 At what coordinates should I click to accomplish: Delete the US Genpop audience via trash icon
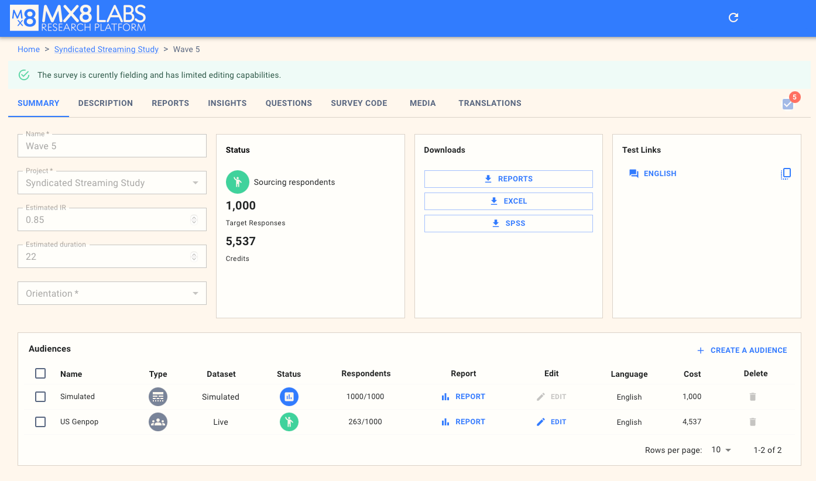click(753, 422)
